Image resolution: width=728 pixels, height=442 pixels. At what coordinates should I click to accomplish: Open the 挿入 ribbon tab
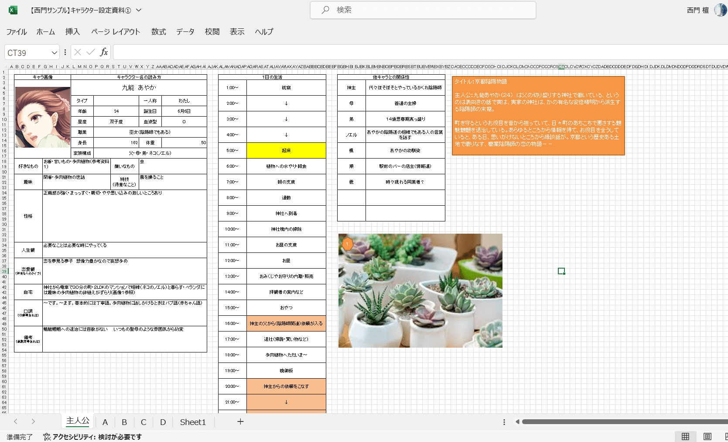(x=72, y=32)
